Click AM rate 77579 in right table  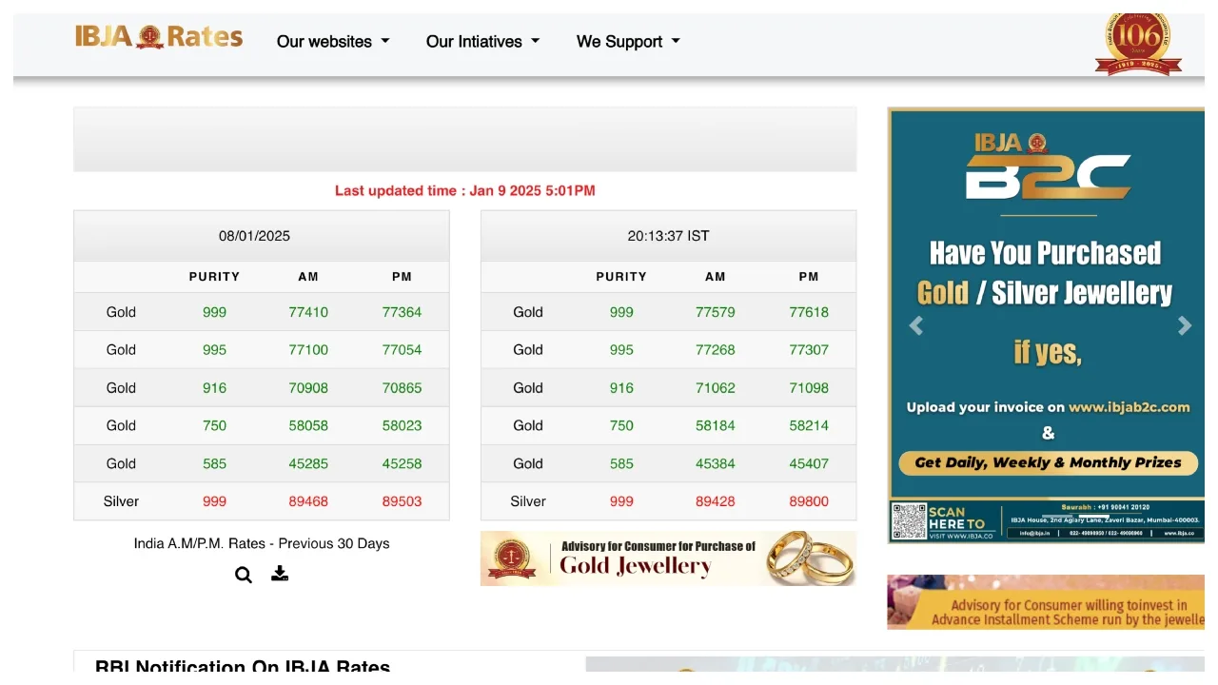tap(716, 312)
